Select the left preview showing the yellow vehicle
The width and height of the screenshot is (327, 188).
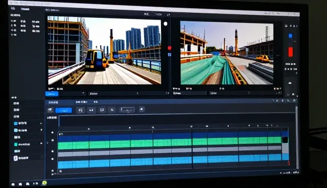[x=104, y=51]
